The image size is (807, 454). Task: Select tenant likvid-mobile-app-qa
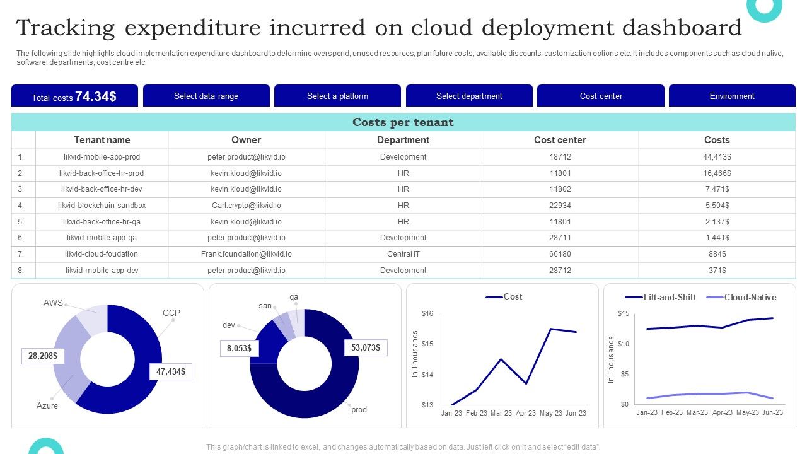click(x=102, y=238)
